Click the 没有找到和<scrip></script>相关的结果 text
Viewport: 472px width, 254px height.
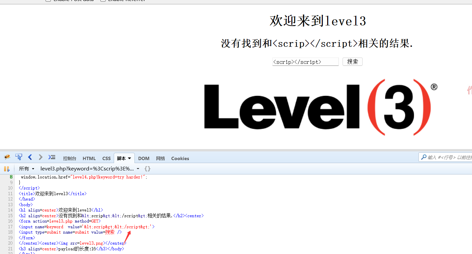tap(317, 43)
